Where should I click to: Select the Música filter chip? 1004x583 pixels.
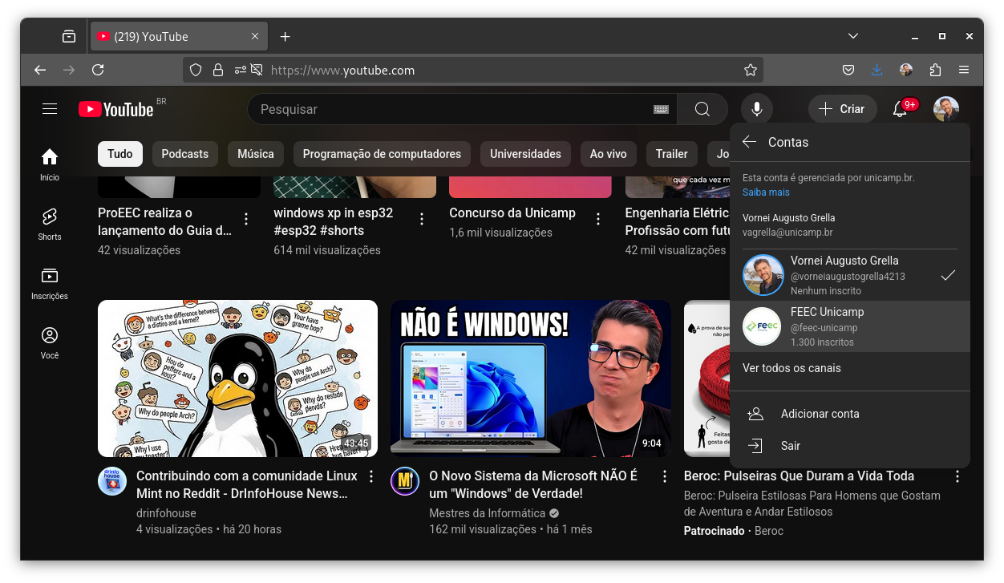click(x=256, y=154)
